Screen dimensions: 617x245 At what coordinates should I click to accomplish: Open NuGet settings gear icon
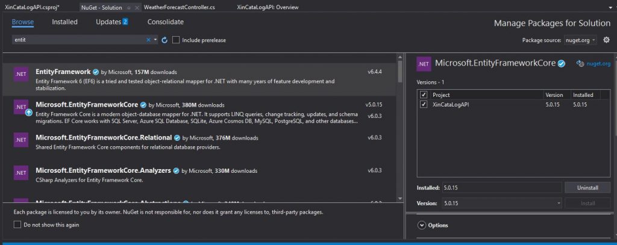606,40
